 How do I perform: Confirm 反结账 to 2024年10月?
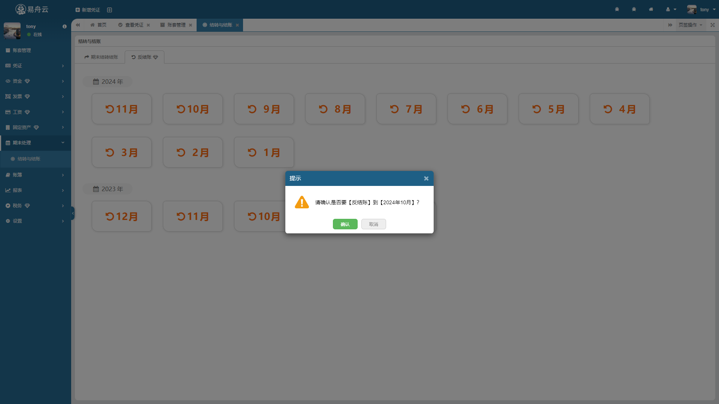pos(345,224)
